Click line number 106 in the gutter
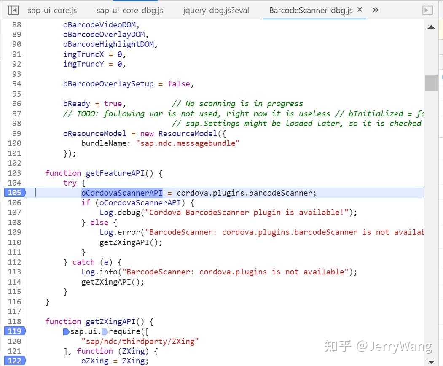This screenshot has height=366, width=443. coord(14,203)
